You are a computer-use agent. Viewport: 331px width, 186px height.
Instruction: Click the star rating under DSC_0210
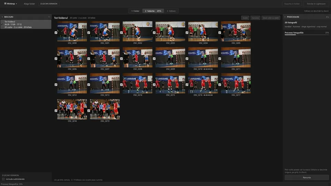click(208, 69)
